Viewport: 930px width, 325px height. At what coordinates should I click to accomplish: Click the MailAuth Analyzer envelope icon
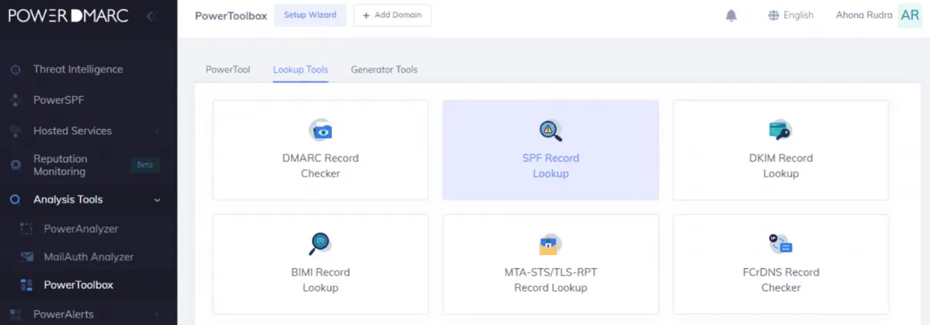(26, 257)
